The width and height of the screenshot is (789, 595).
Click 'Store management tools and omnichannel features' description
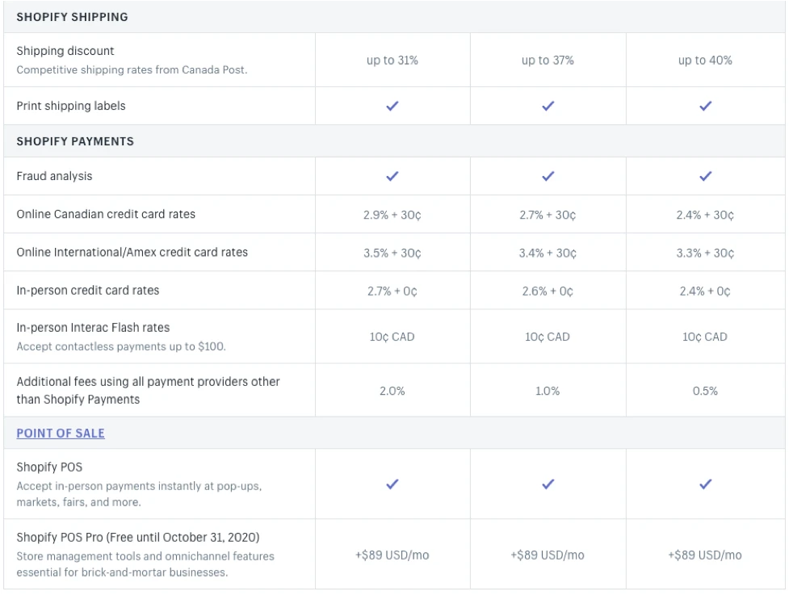tap(145, 564)
